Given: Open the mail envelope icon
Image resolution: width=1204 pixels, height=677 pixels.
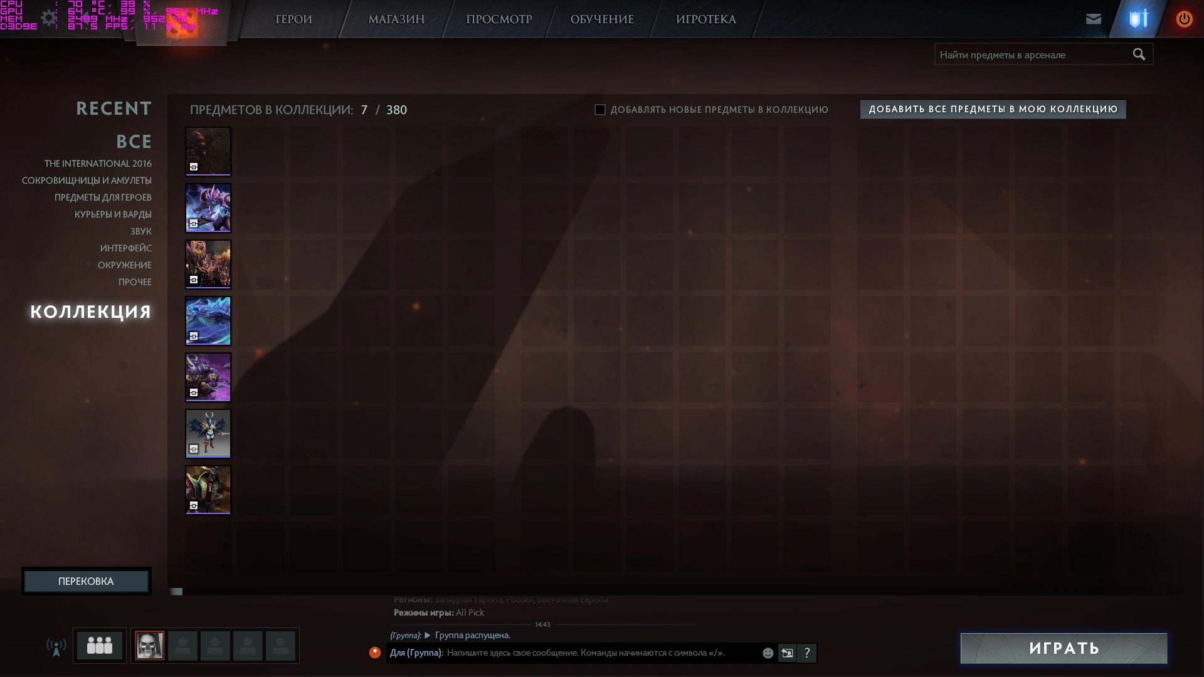Looking at the screenshot, I should [x=1093, y=19].
